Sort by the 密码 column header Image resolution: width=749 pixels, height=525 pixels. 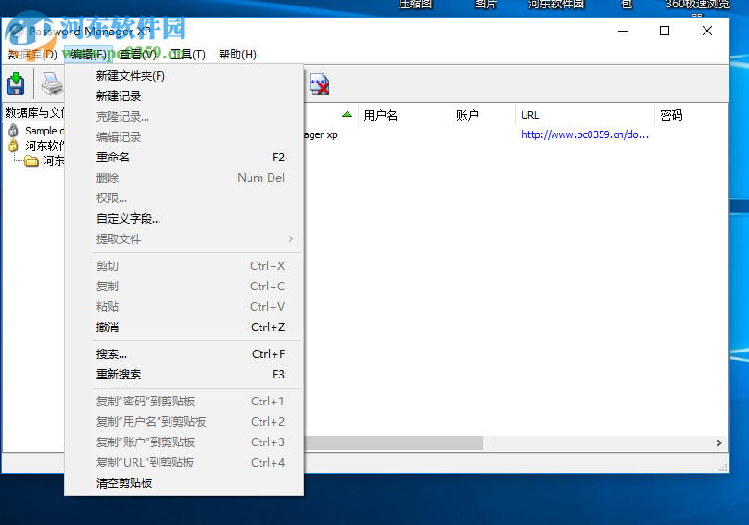click(x=692, y=115)
